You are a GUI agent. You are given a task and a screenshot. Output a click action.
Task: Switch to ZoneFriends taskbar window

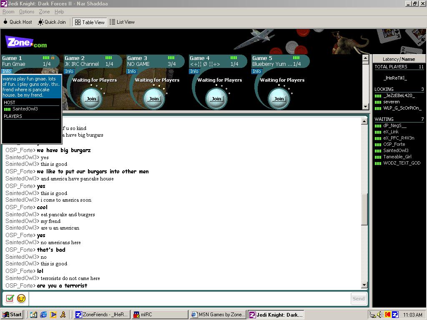pos(102,315)
